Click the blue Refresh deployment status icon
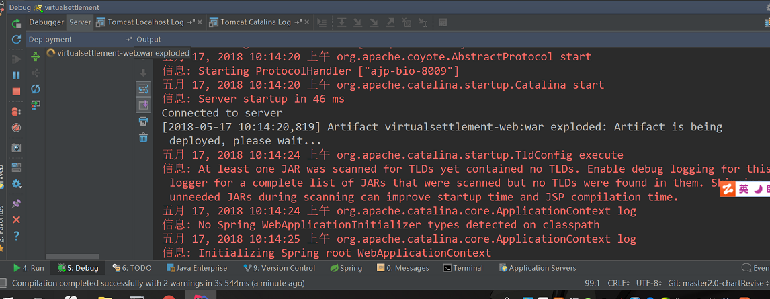The height and width of the screenshot is (299, 770). 36,89
